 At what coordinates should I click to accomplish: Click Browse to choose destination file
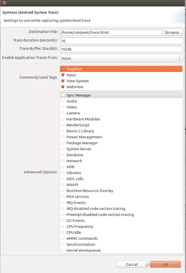[x=173, y=32]
